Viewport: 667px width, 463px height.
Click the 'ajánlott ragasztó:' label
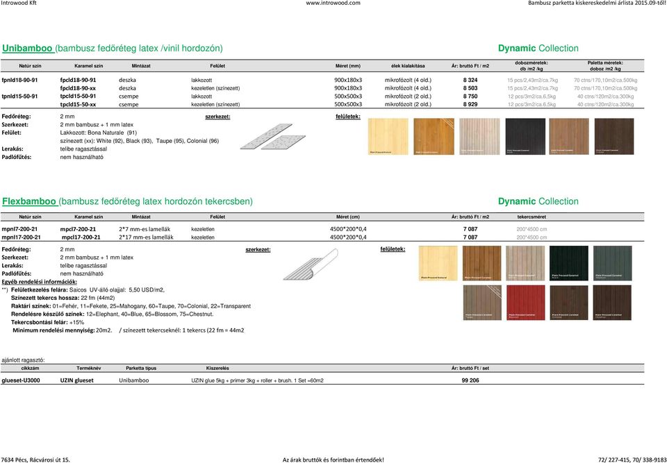point(23,360)
